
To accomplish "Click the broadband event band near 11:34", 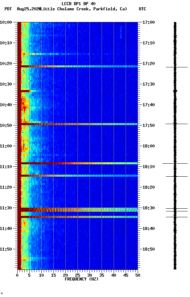I will click(77, 217).
